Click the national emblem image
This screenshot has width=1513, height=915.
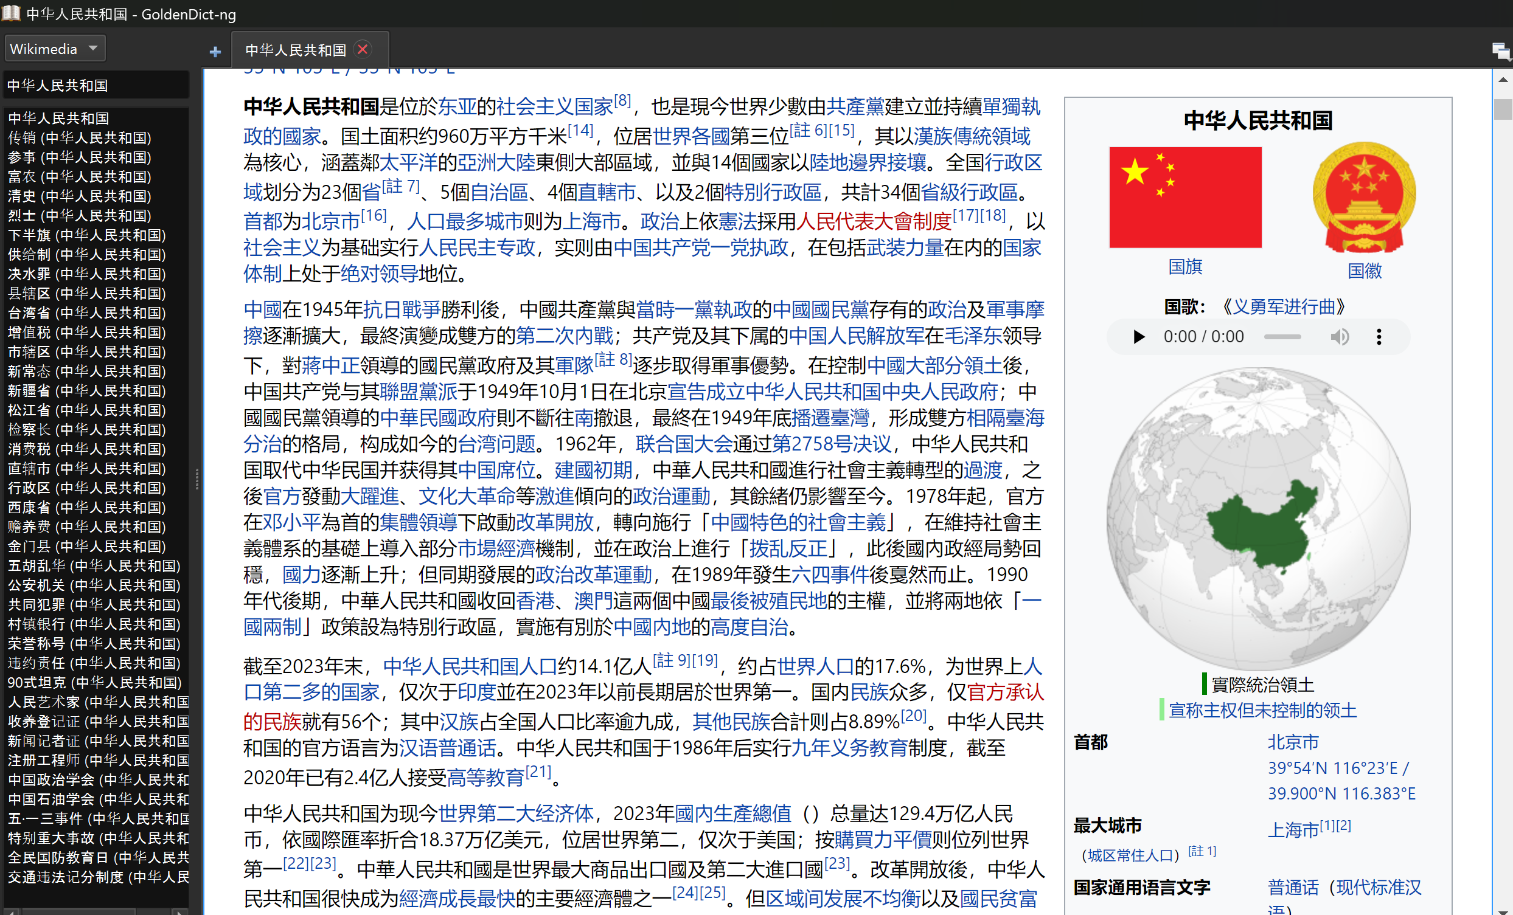click(x=1364, y=198)
